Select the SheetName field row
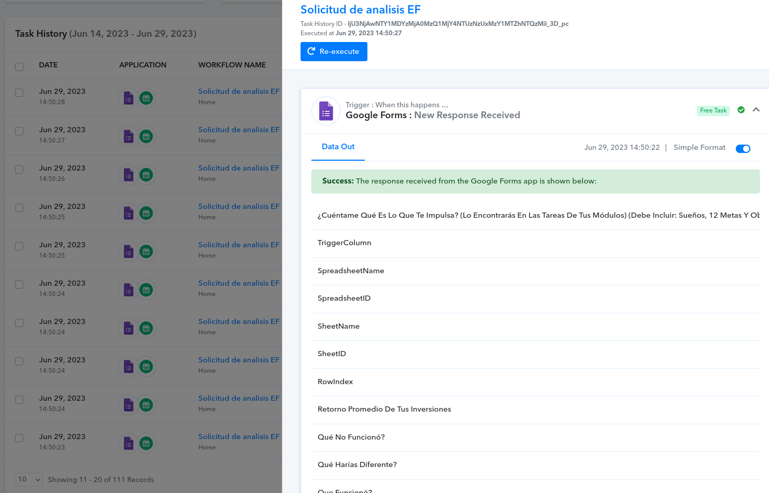The image size is (769, 493). (536, 327)
